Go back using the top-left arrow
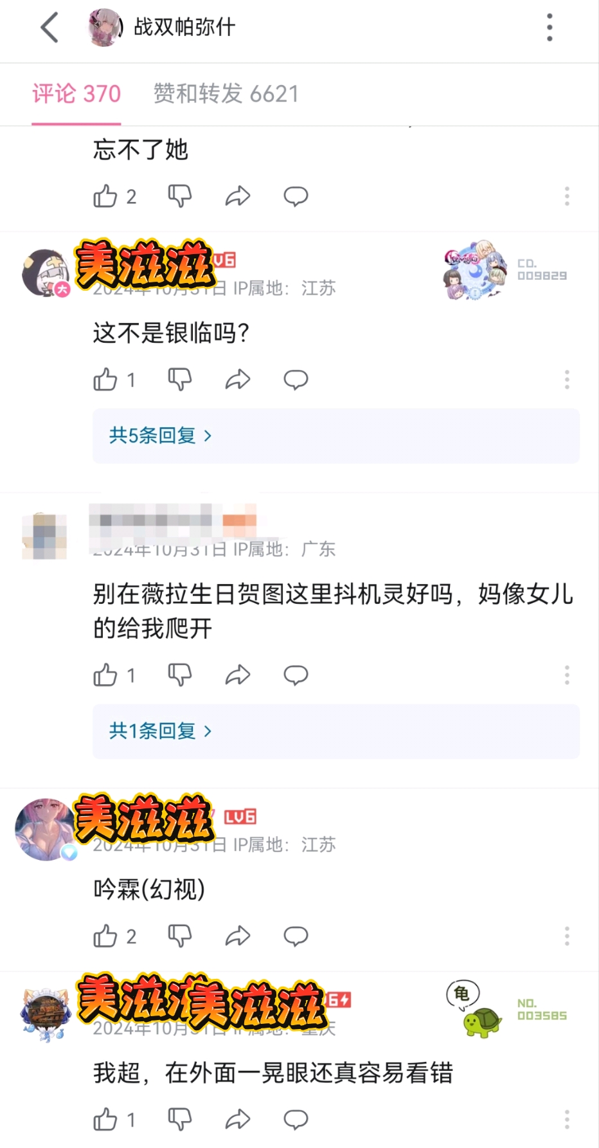The width and height of the screenshot is (599, 1148). (49, 28)
